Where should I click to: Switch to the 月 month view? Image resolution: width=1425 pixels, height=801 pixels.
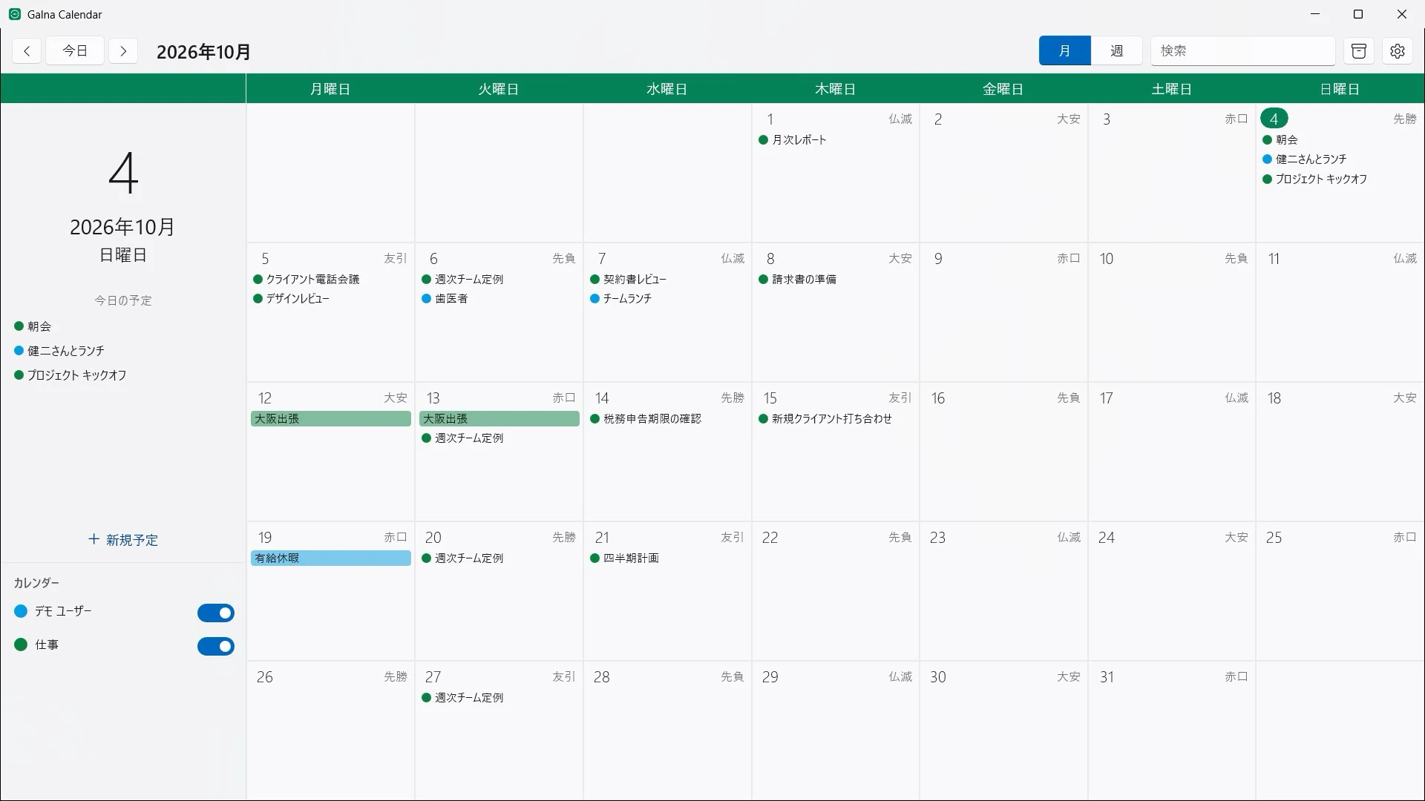tap(1065, 51)
